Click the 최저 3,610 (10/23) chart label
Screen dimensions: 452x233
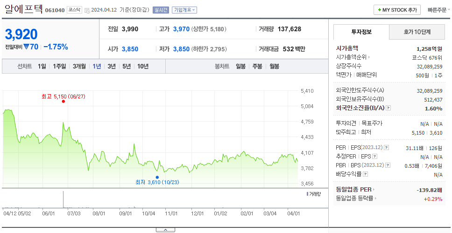(157, 182)
